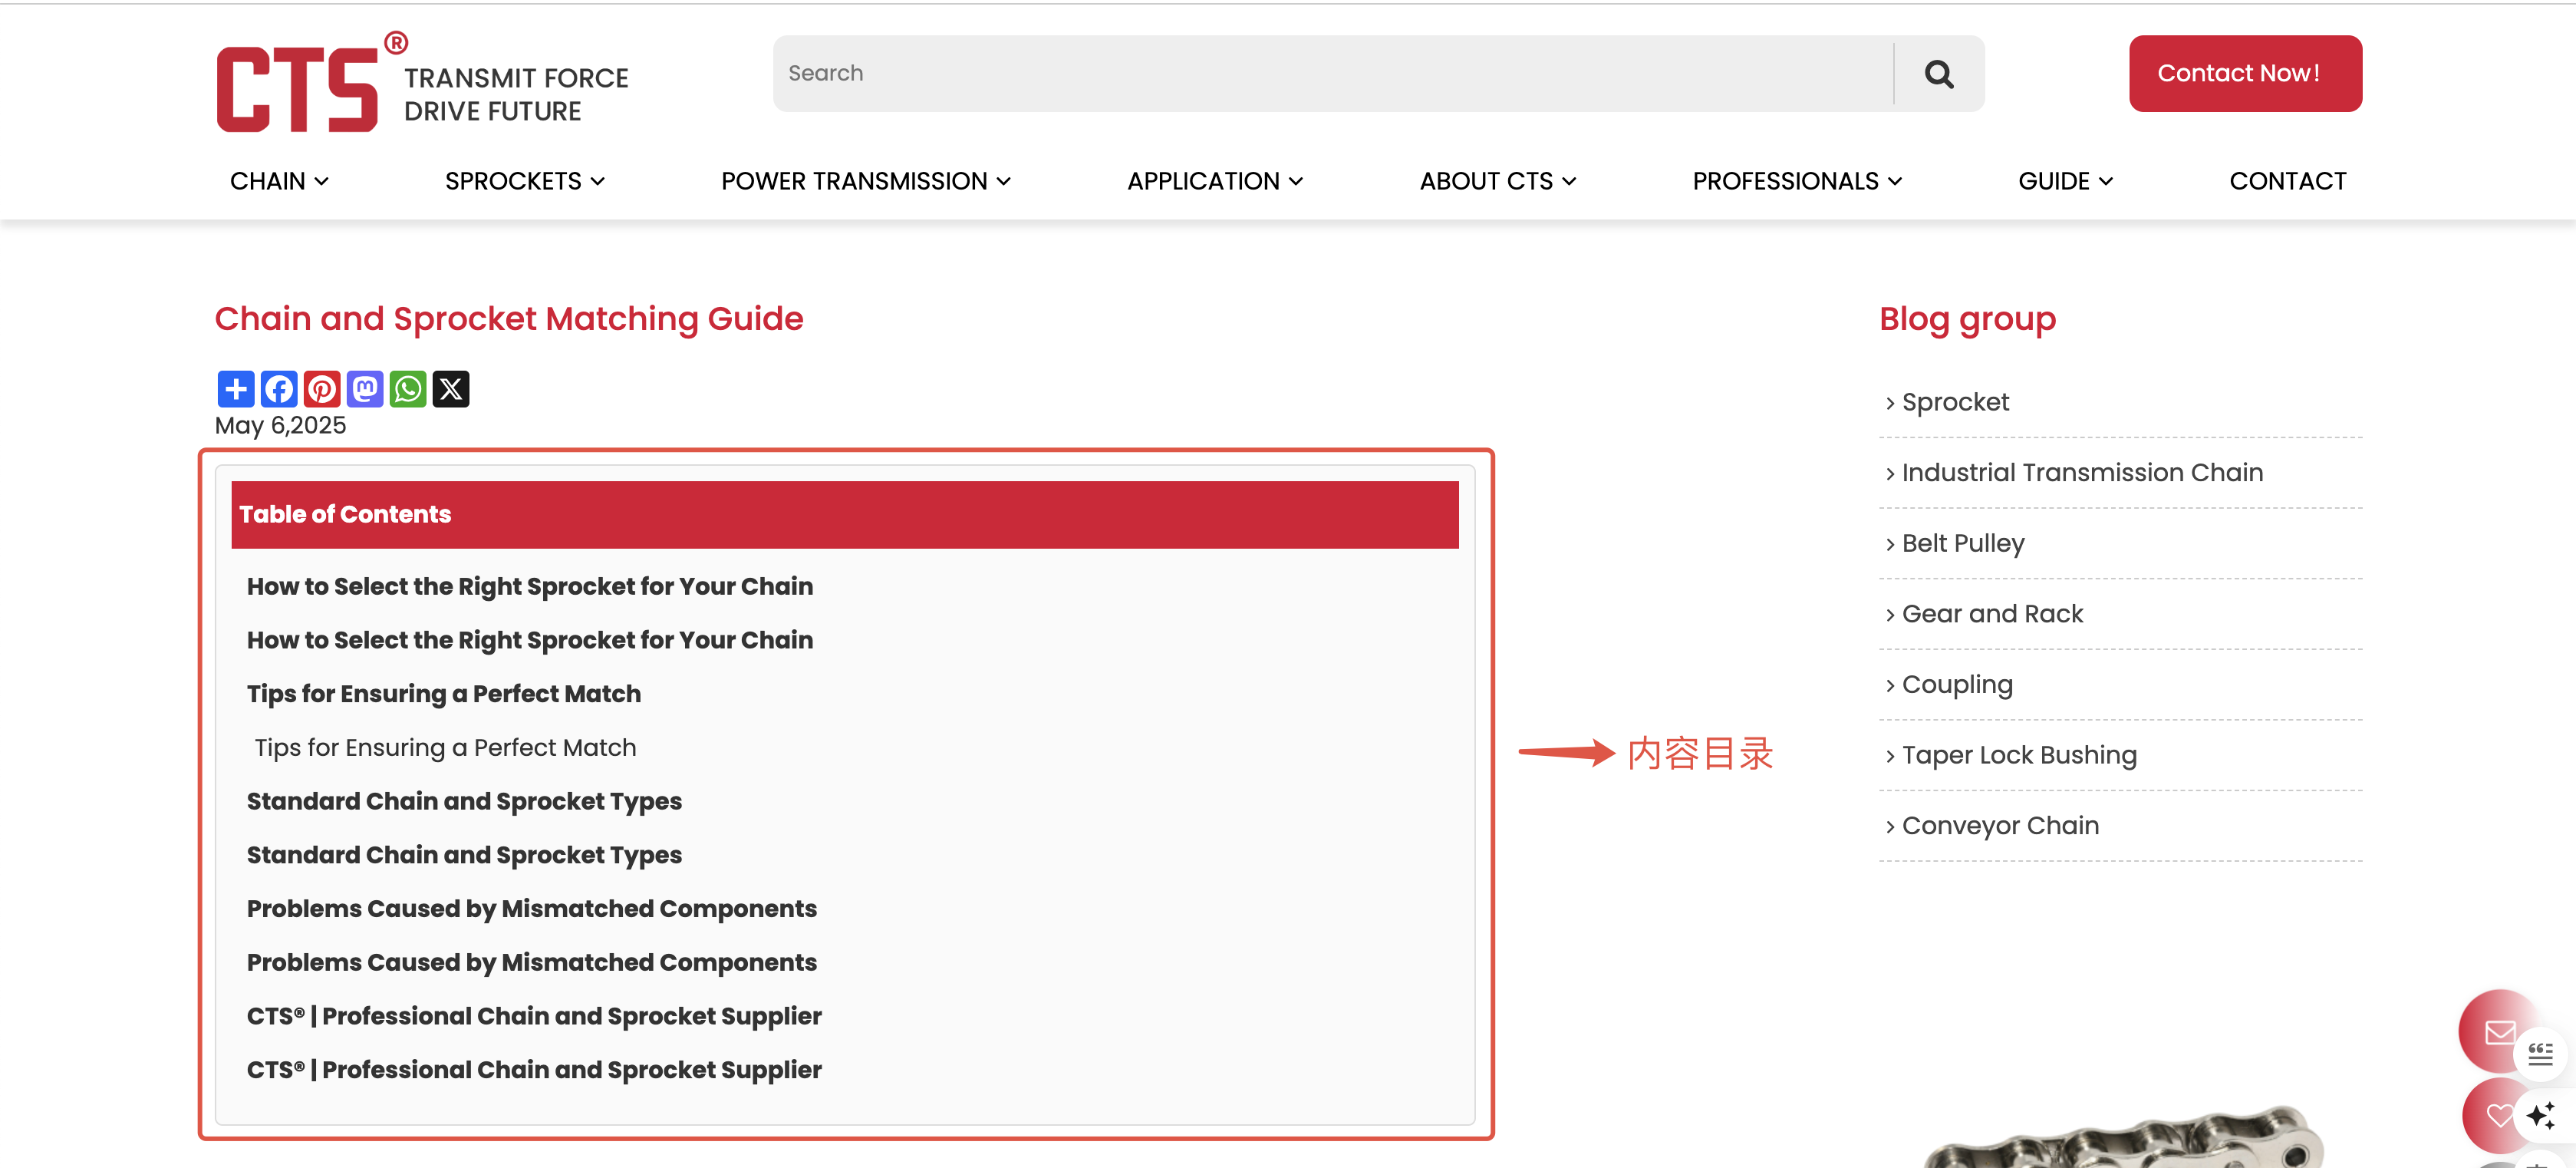The image size is (2576, 1168).
Task: Open the POWER TRANSMISSION dropdown
Action: pos(866,181)
